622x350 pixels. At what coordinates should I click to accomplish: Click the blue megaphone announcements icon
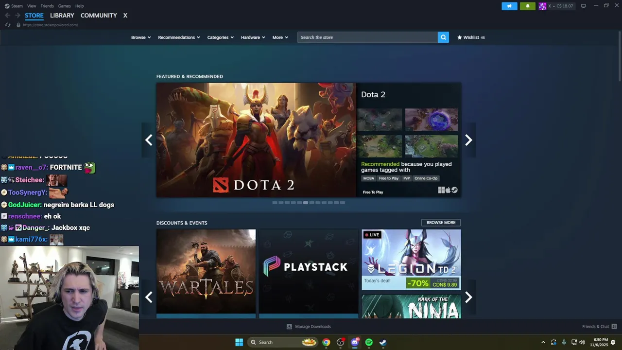tap(509, 6)
